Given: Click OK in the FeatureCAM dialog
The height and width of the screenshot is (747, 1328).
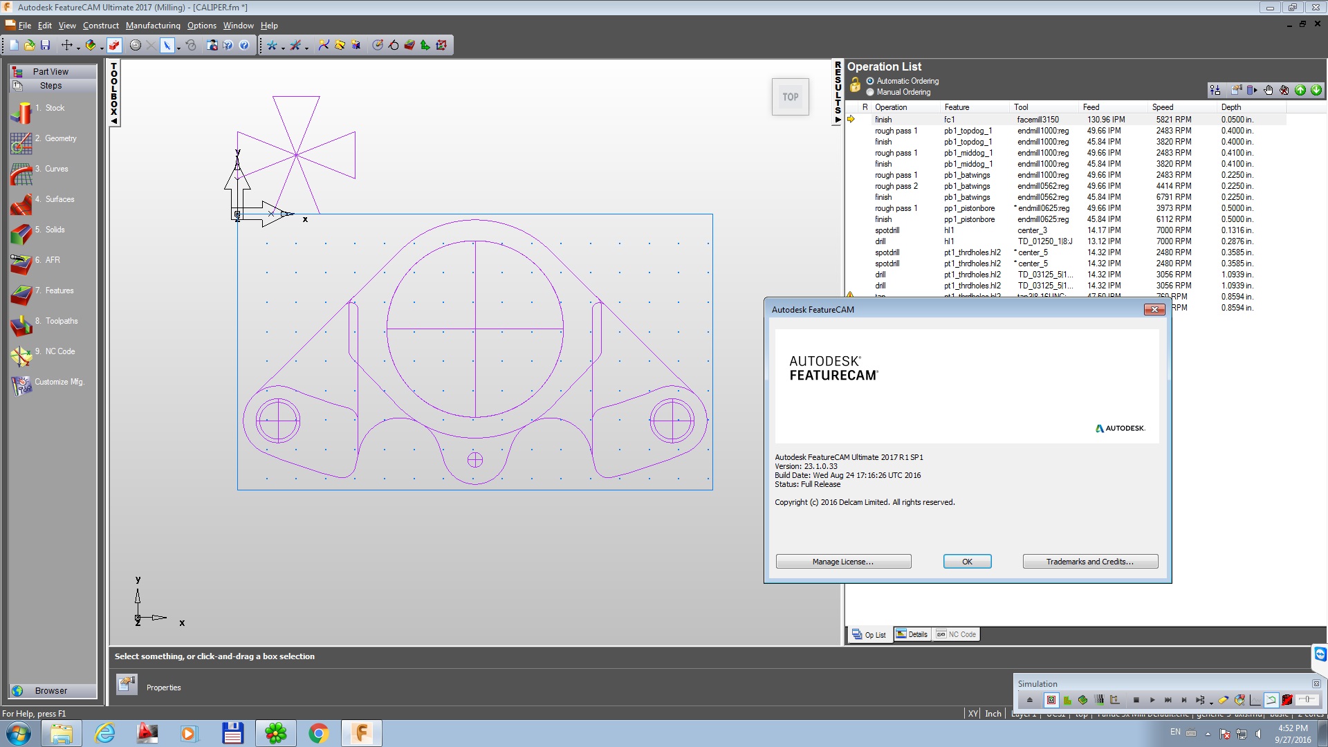Looking at the screenshot, I should coord(967,562).
